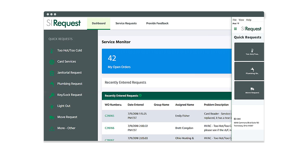Image resolution: width=308 pixels, height=154 pixels.
Task: Click the Service Monitor heading
Action: pos(116,42)
